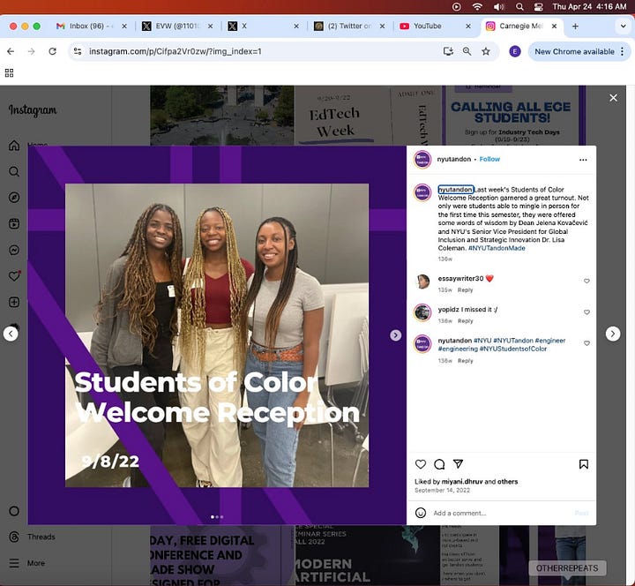Click the volume icon in menu bar
The image size is (635, 586).
tap(498, 6)
